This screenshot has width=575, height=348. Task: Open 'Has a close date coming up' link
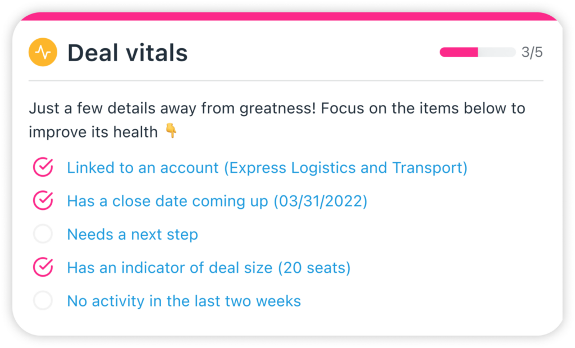pyautogui.click(x=217, y=201)
